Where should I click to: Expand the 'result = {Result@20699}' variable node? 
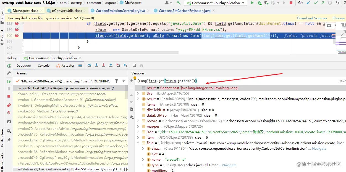pos(138,99)
